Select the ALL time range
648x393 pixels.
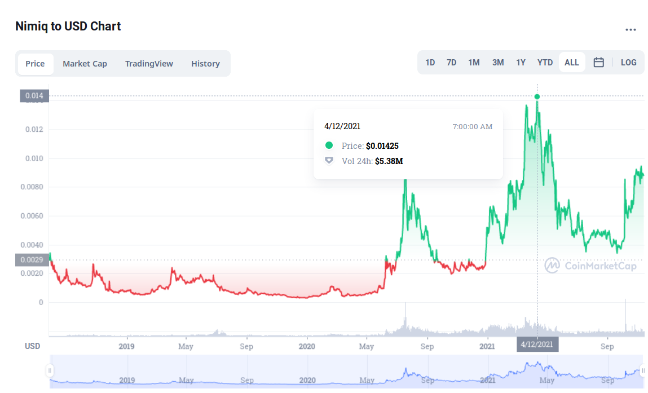point(571,63)
